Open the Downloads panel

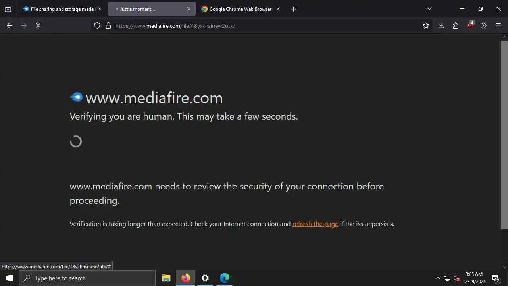pyautogui.click(x=441, y=25)
